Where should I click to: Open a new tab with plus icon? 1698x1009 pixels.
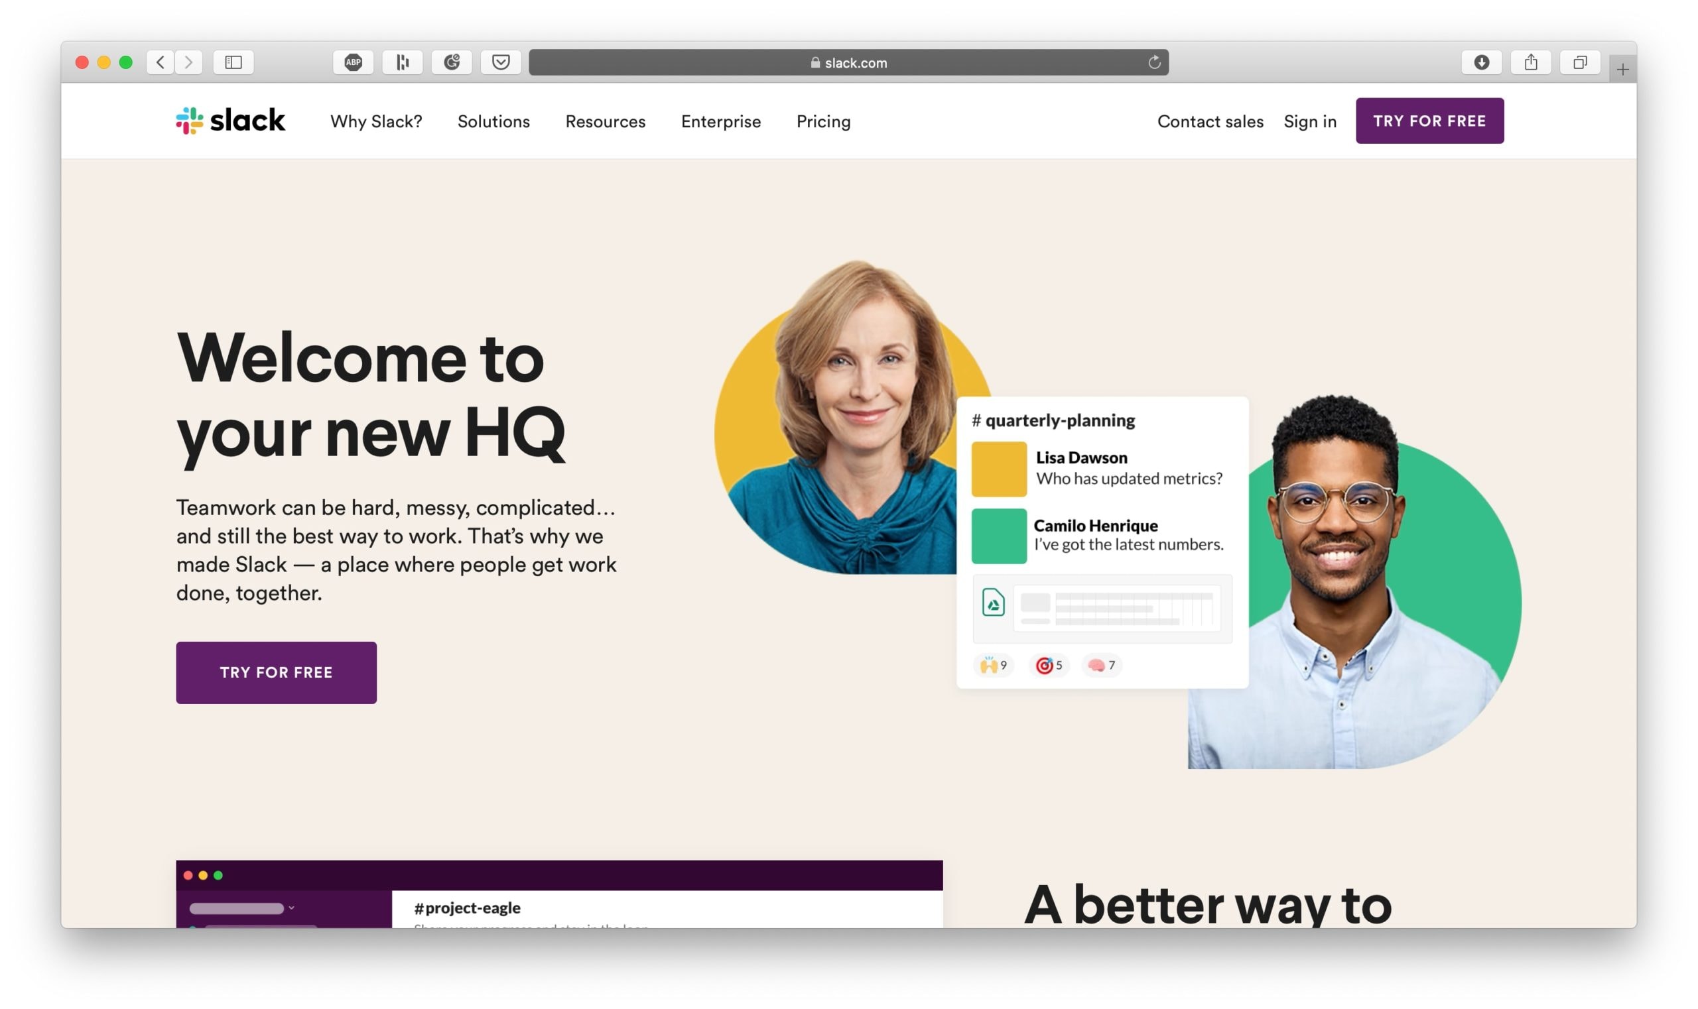(x=1622, y=70)
